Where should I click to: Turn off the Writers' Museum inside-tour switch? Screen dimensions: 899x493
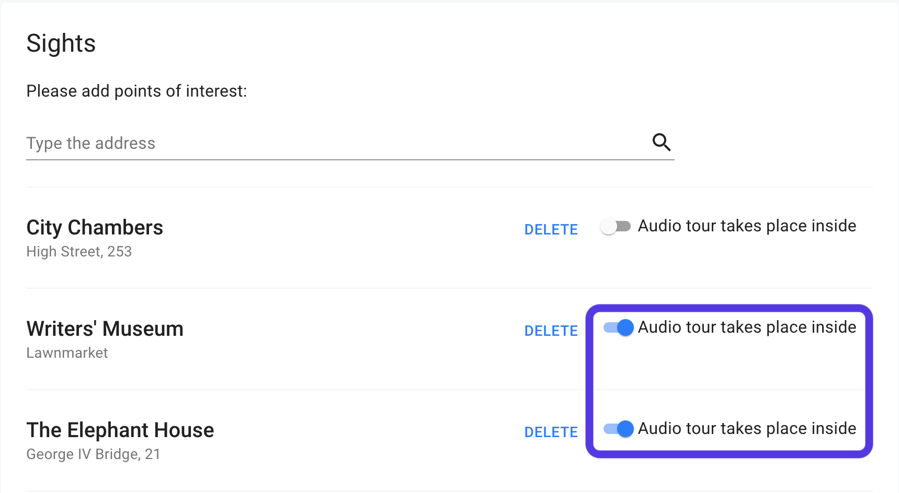point(618,327)
